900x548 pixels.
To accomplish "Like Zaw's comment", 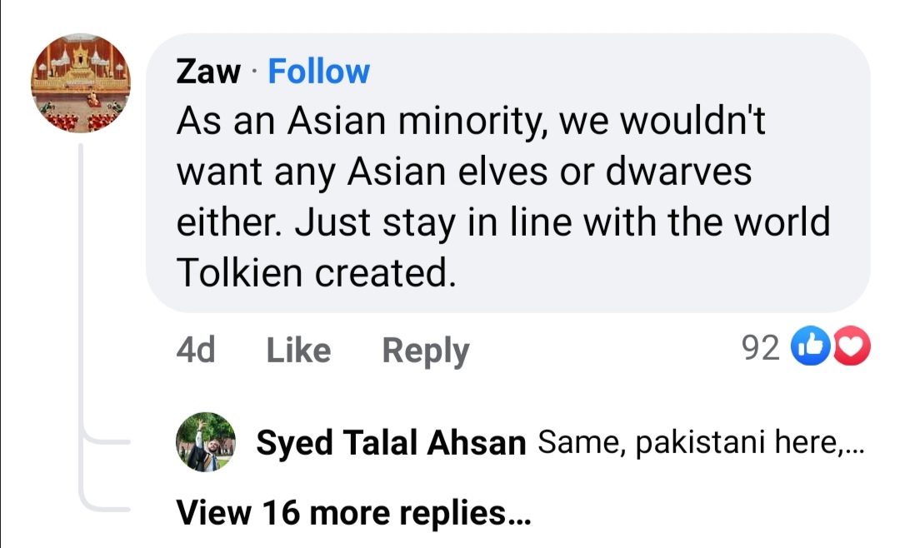I will pyautogui.click(x=298, y=350).
